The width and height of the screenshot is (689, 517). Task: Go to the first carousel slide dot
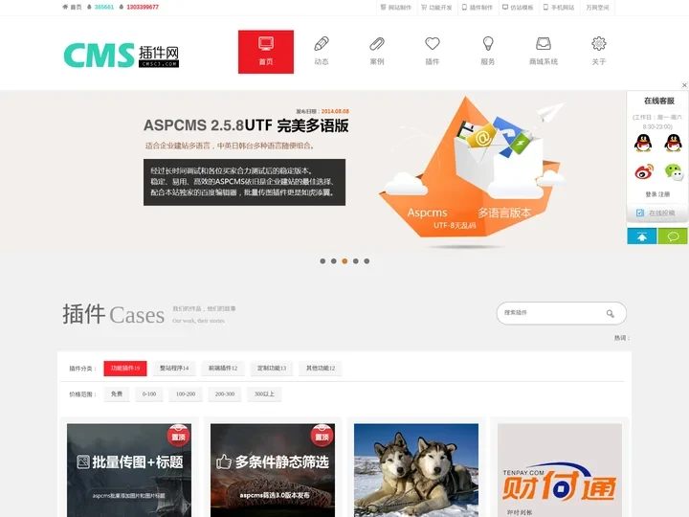[x=323, y=261]
